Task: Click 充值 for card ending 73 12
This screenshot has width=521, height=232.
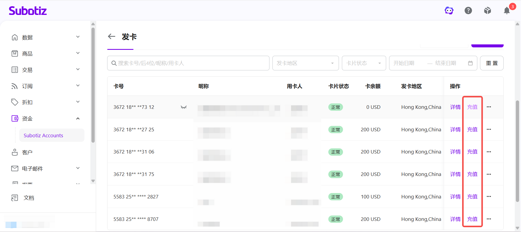Action: (x=472, y=107)
